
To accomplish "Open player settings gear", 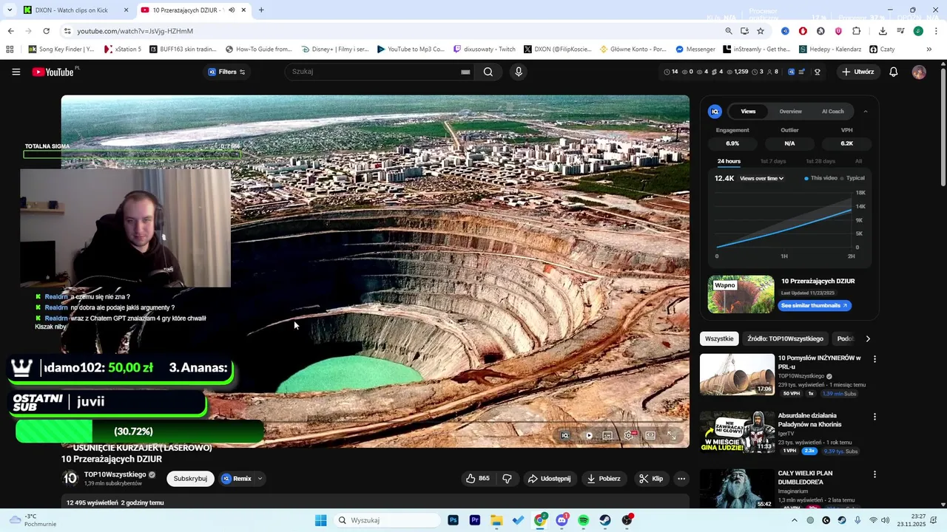I will coord(629,435).
